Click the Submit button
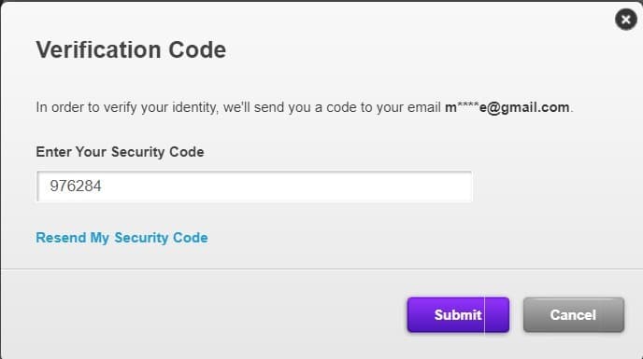Screen dimensions: 643x359 (458, 315)
